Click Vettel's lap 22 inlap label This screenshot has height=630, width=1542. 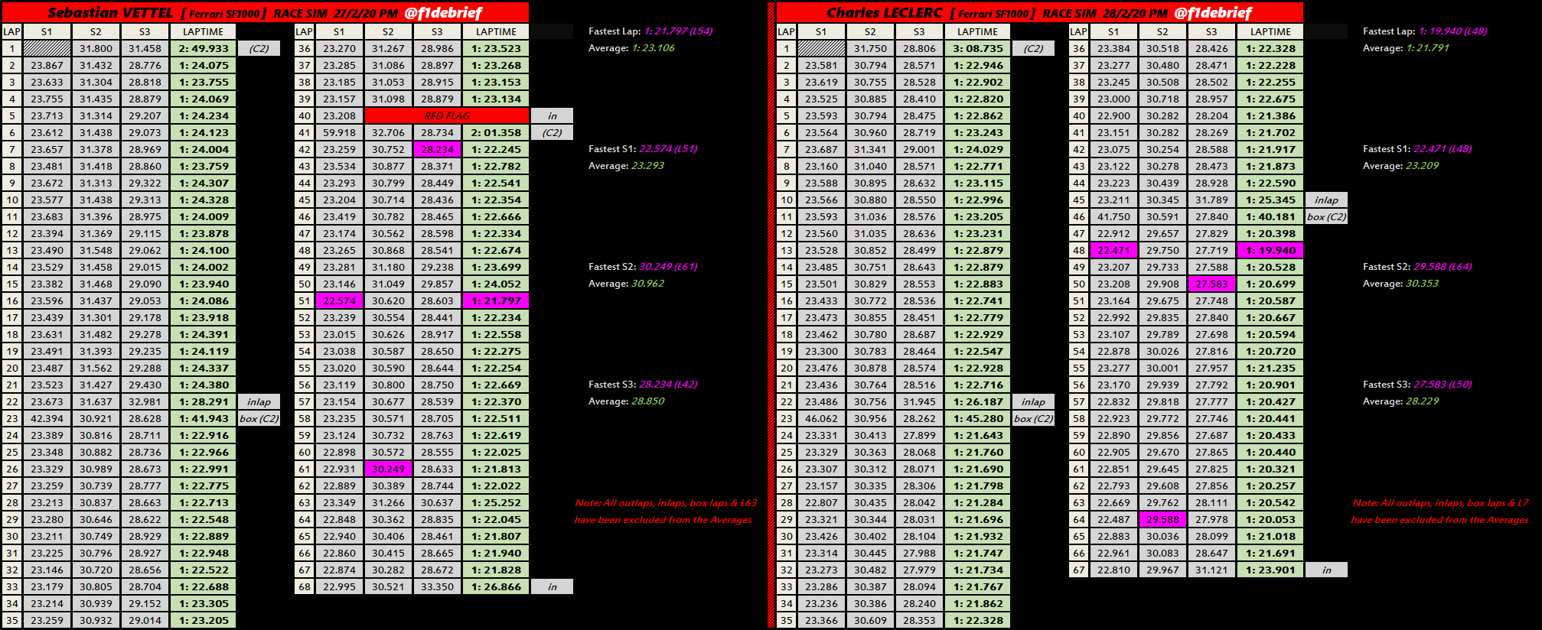click(x=259, y=401)
